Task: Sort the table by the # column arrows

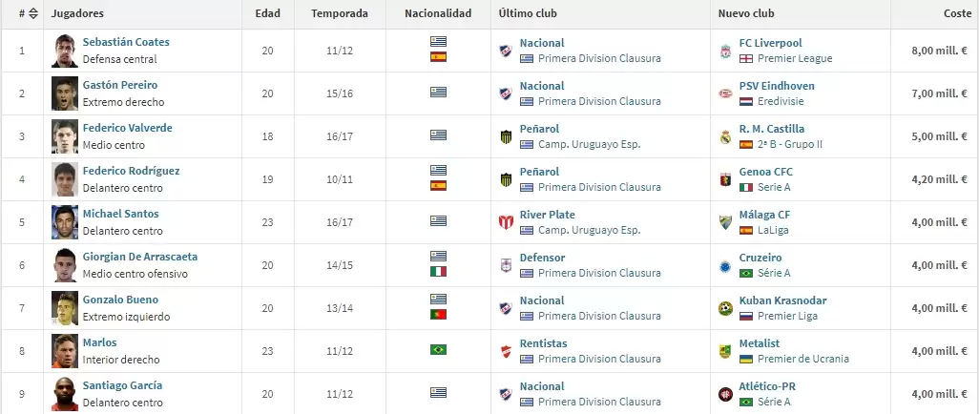Action: [x=32, y=14]
